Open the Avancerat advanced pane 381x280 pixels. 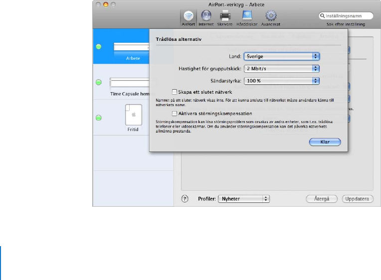[271, 18]
